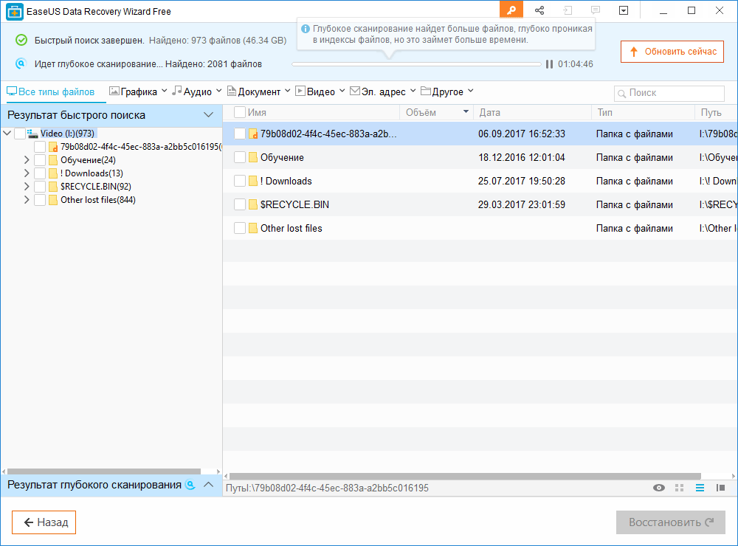The image size is (738, 546).
Task: Click the orange key activation icon
Action: [x=511, y=10]
